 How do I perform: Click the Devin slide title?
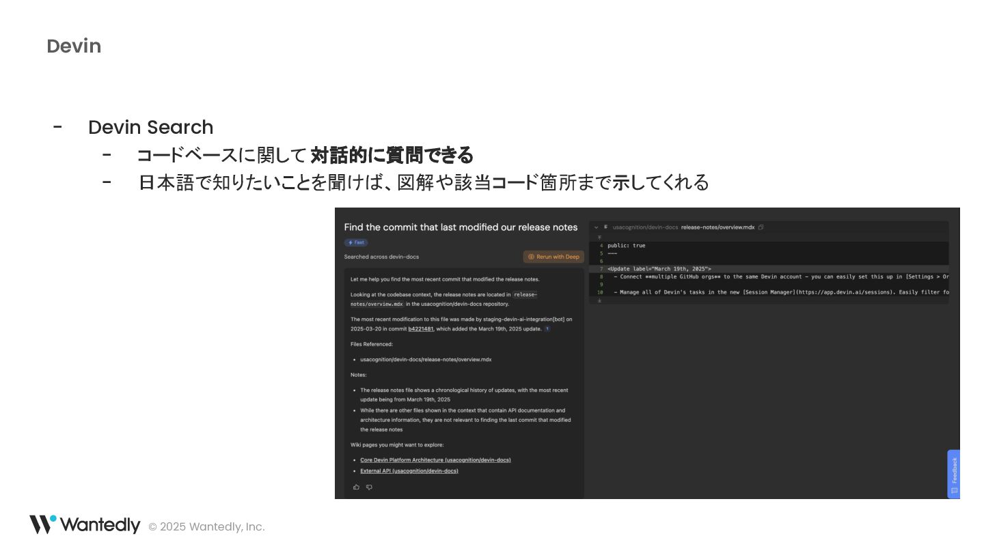point(74,46)
